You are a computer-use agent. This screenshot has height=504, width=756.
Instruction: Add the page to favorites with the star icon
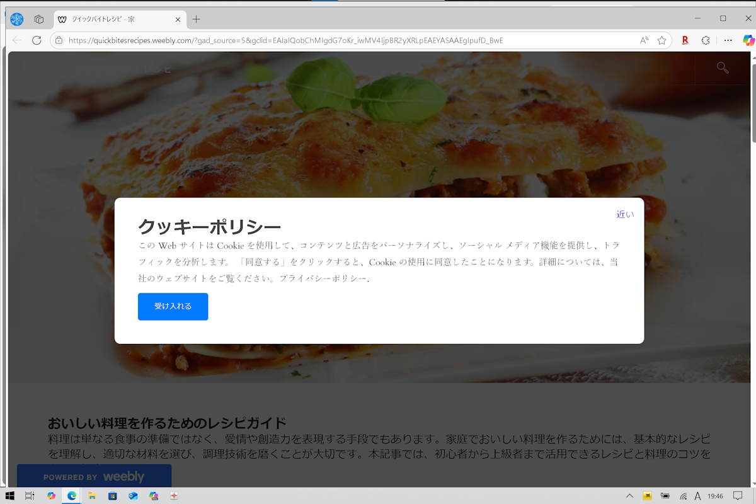pyautogui.click(x=661, y=40)
